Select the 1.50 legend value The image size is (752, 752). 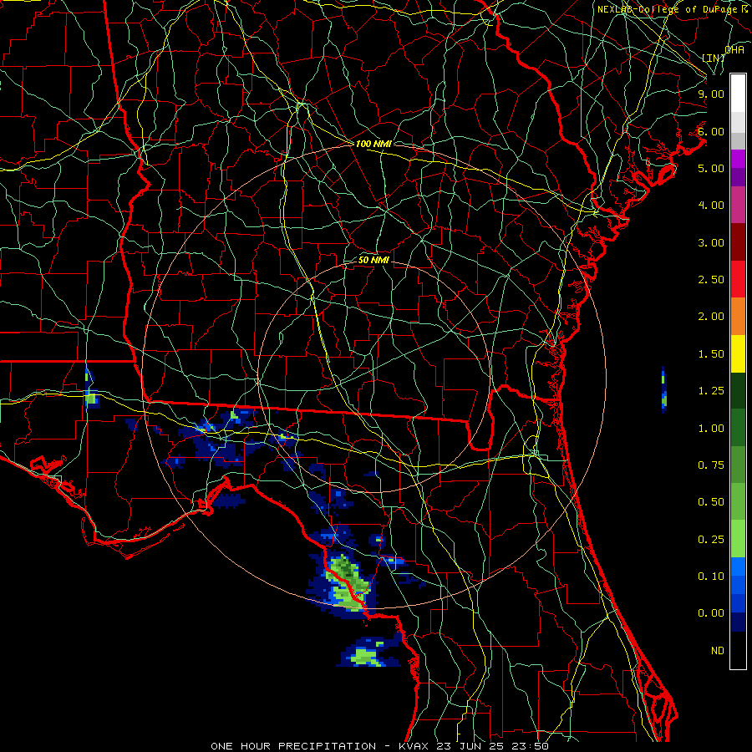coord(711,354)
